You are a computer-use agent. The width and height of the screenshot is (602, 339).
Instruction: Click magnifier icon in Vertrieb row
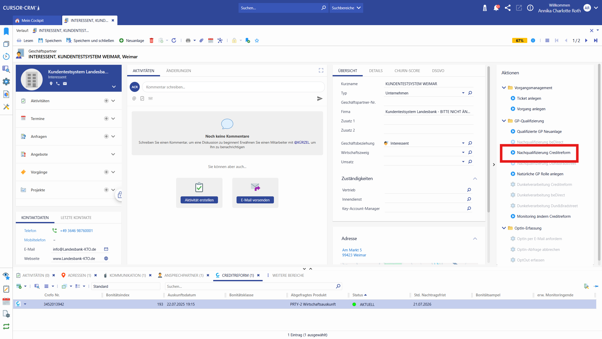tap(469, 190)
